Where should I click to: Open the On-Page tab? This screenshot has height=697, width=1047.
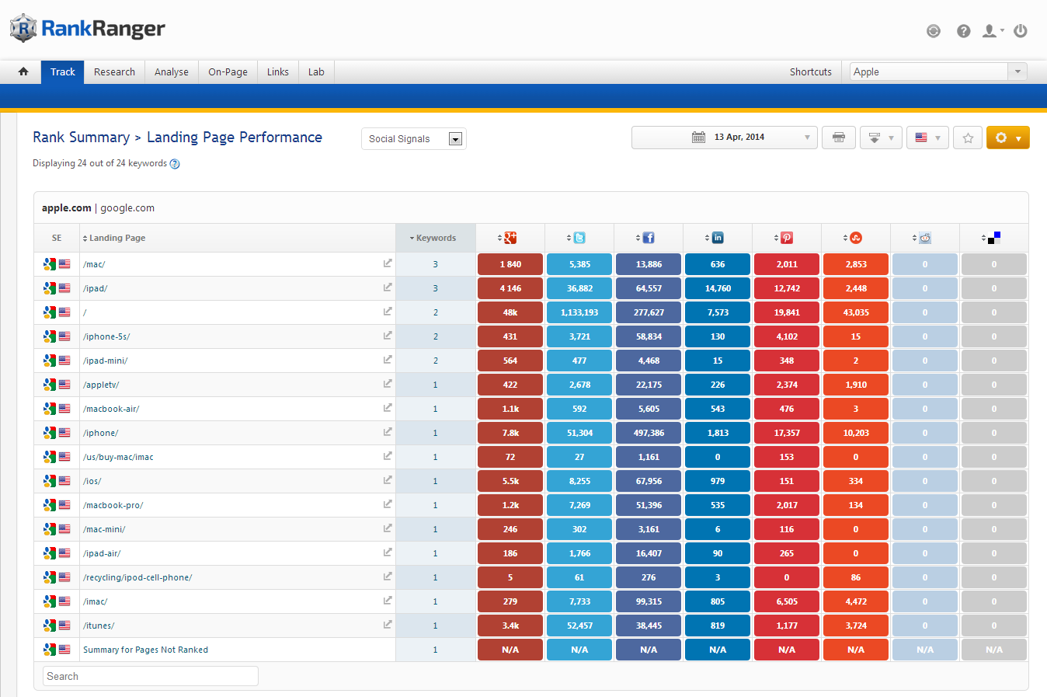pos(228,71)
